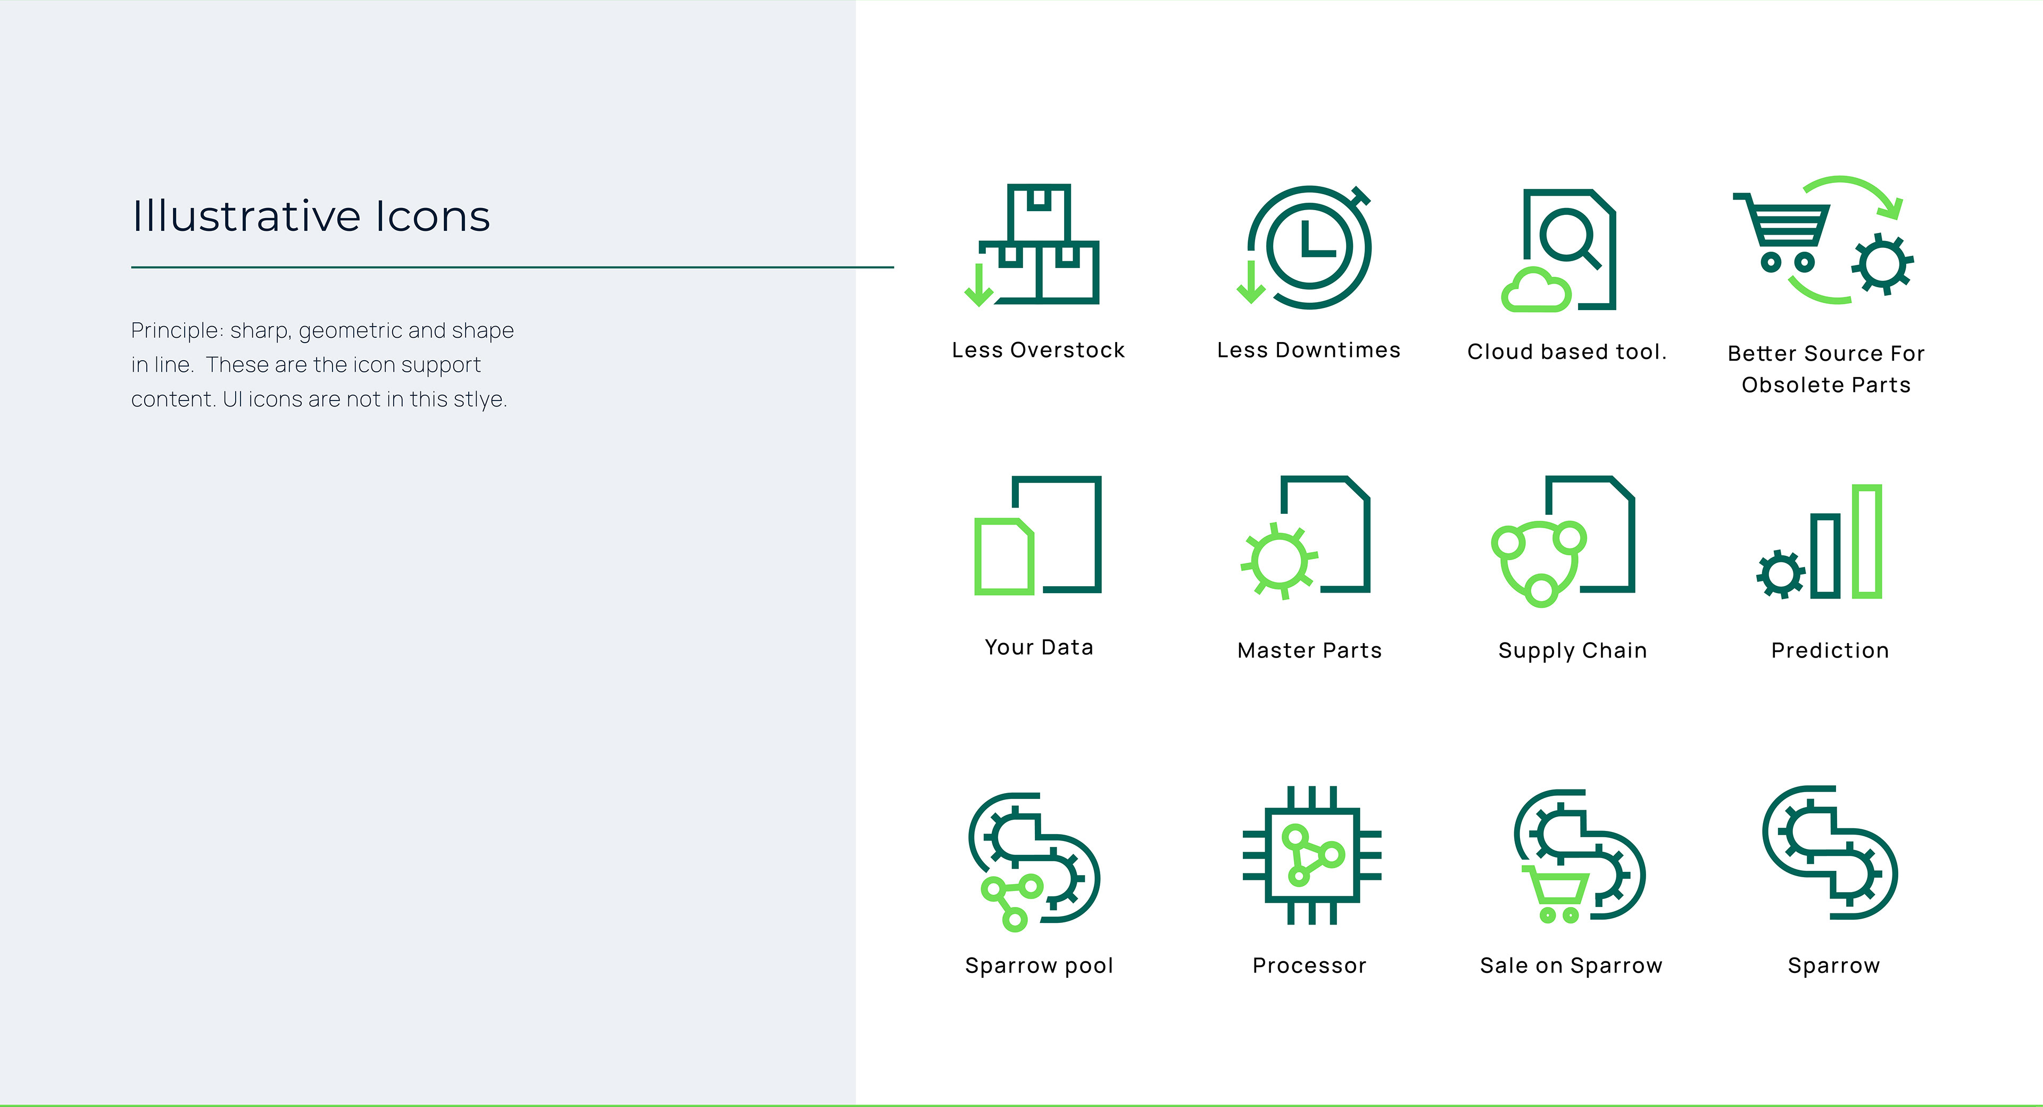Click the 'Less Overstock' label
Viewport: 2043px width, 1107px height.
click(x=1038, y=349)
